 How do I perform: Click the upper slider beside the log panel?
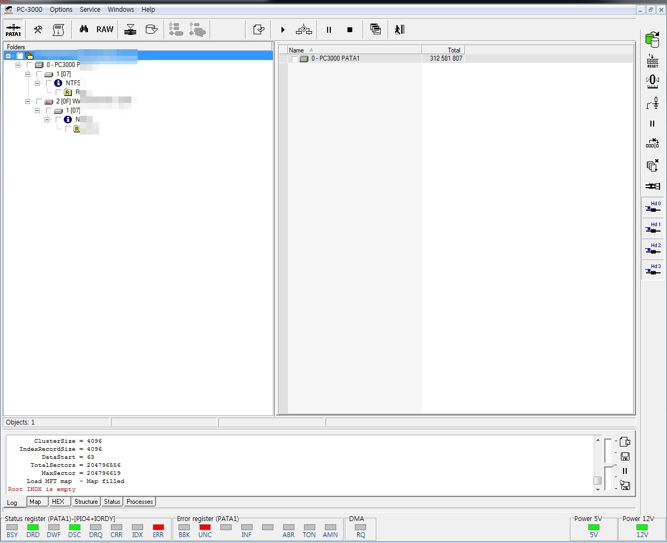[x=608, y=451]
